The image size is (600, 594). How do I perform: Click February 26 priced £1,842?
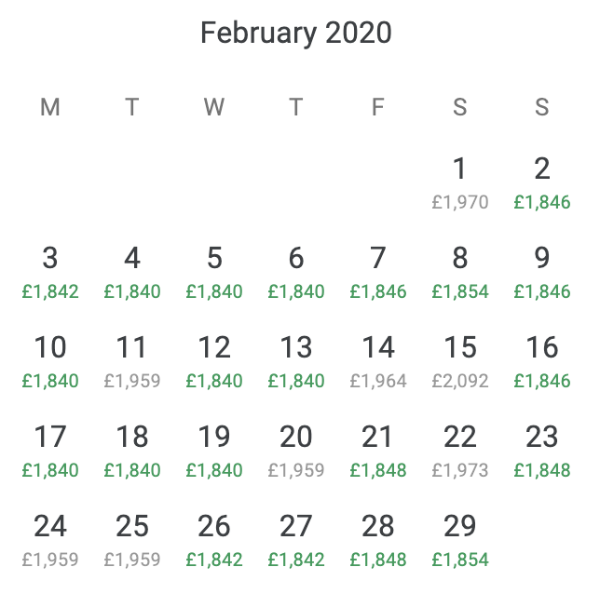[214, 540]
